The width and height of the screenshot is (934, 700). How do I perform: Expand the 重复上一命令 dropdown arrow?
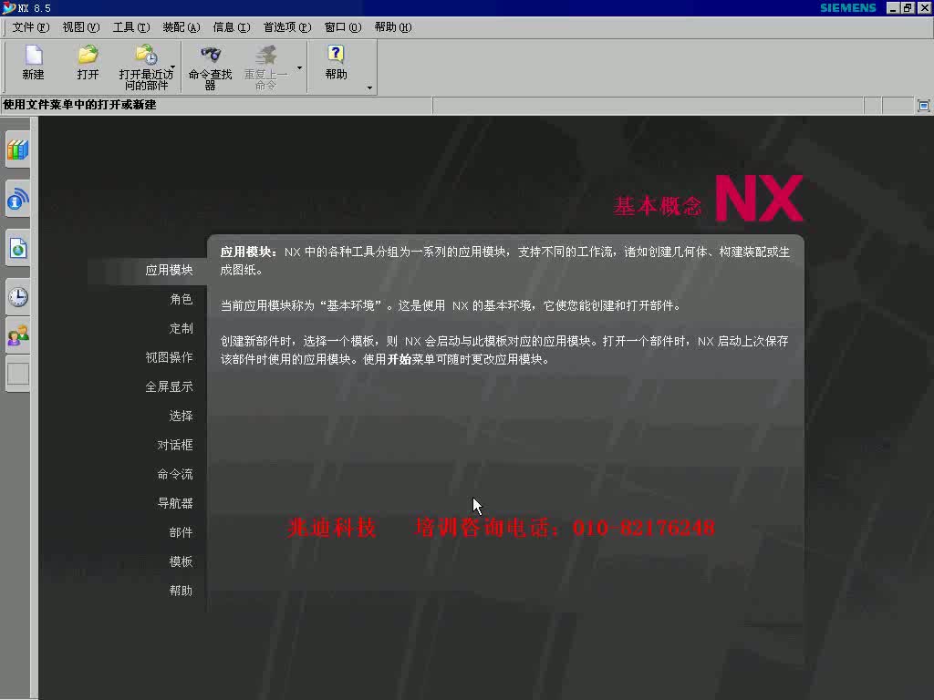(x=299, y=67)
